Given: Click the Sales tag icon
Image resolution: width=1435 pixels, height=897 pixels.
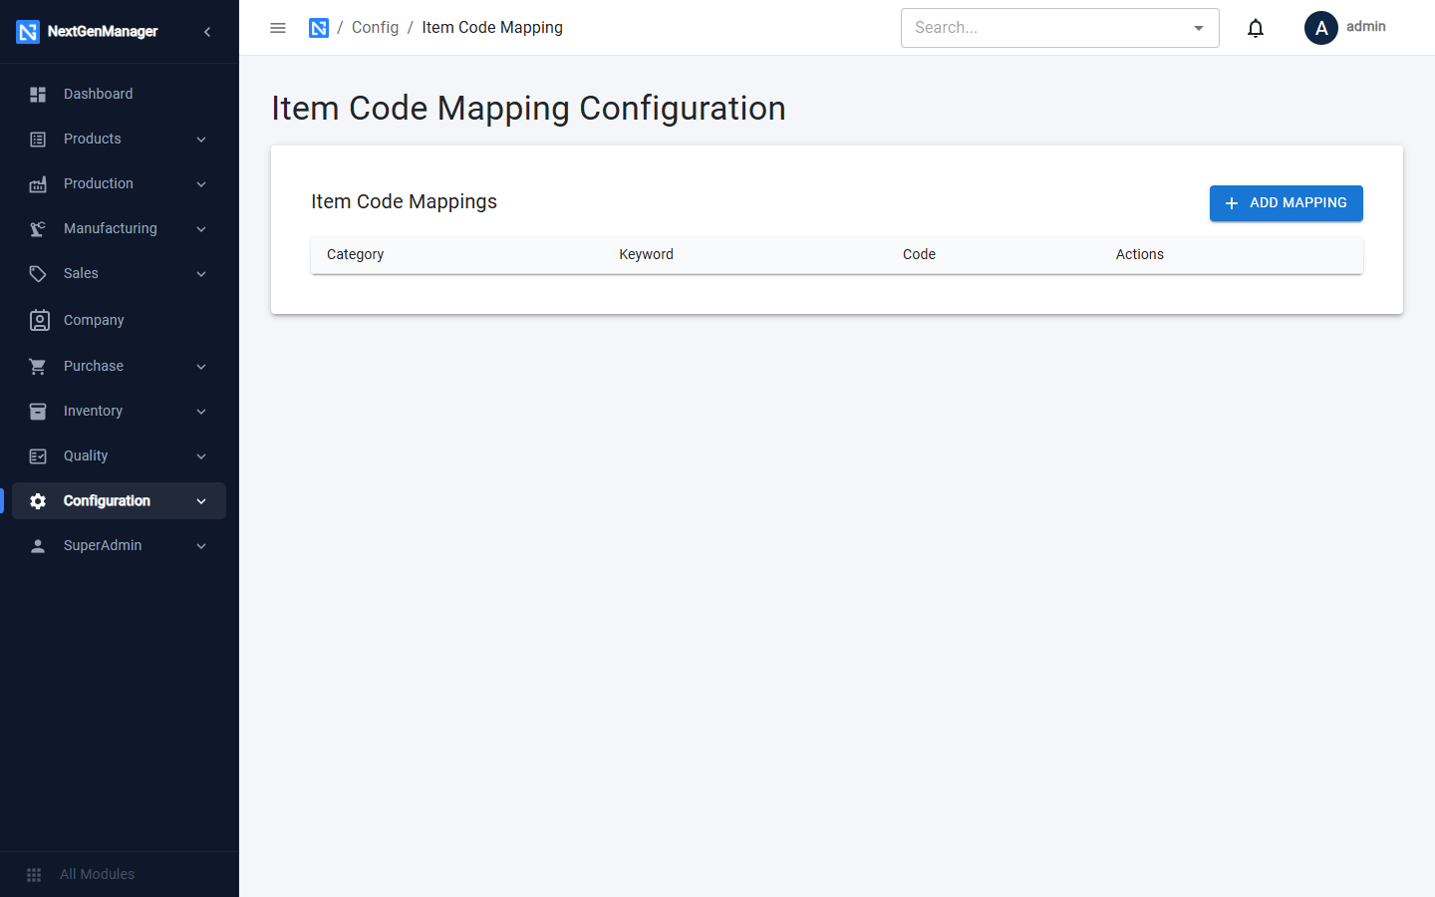Looking at the screenshot, I should 38,274.
